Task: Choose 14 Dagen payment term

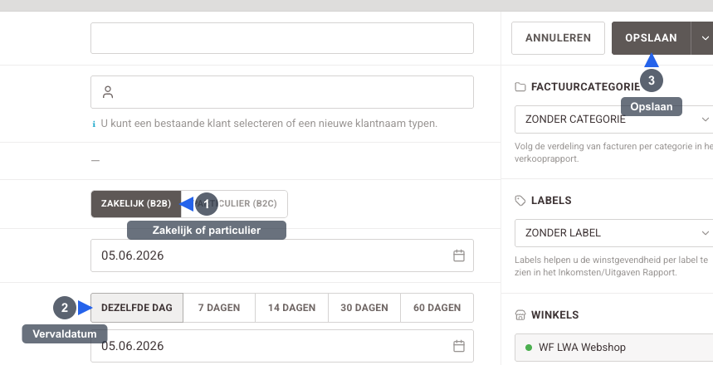Action: (x=291, y=308)
